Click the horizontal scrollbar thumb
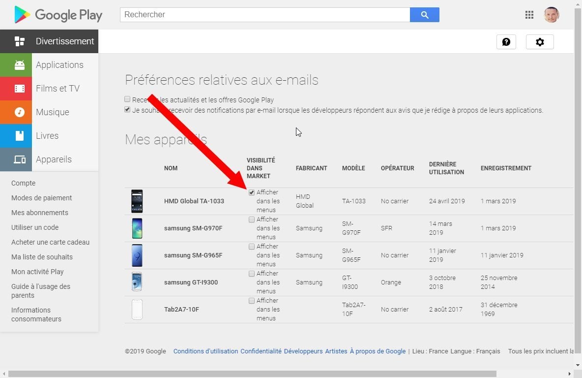 (x=252, y=374)
